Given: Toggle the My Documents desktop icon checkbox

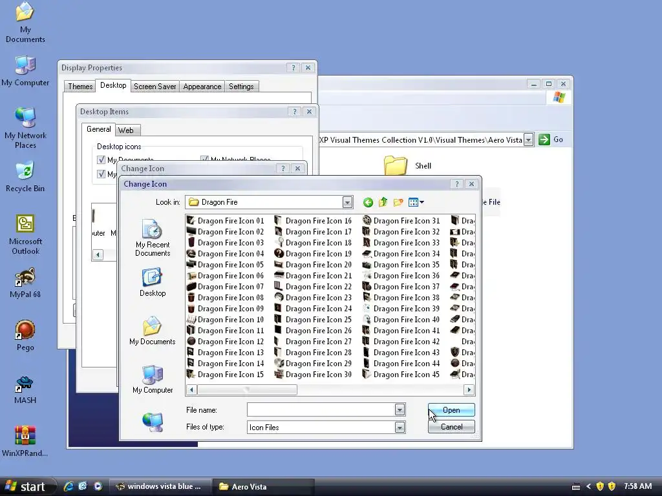Looking at the screenshot, I should (x=101, y=160).
